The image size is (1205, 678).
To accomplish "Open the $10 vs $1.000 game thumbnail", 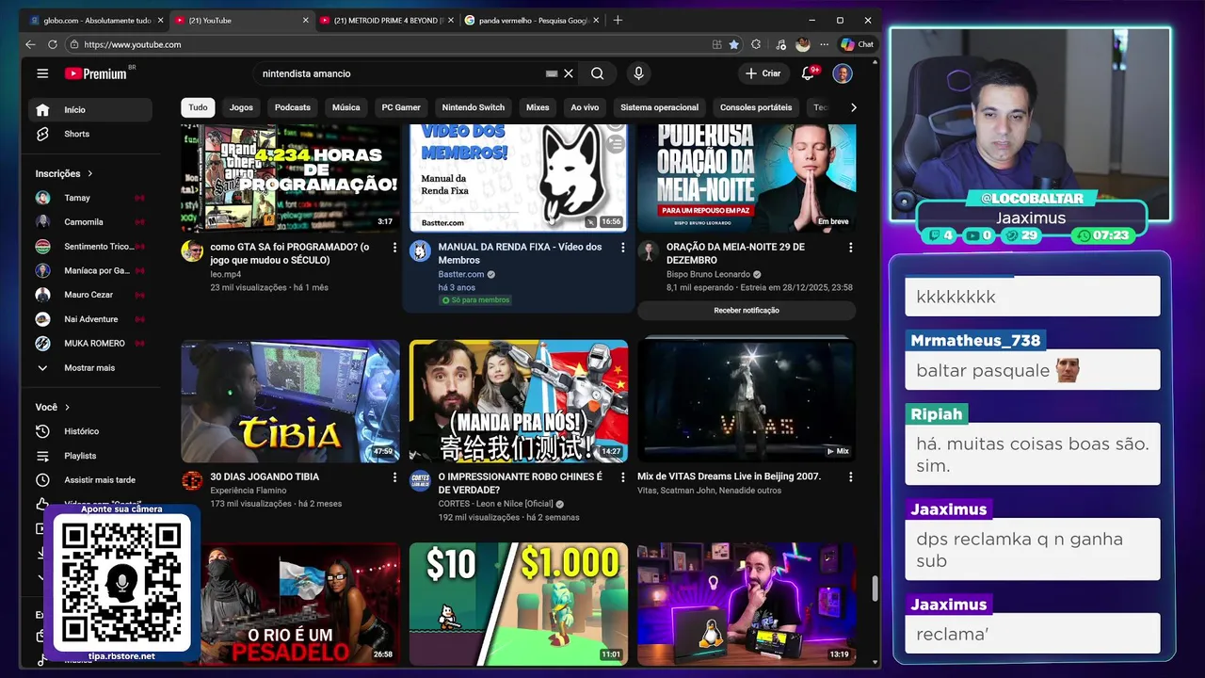I will point(519,603).
